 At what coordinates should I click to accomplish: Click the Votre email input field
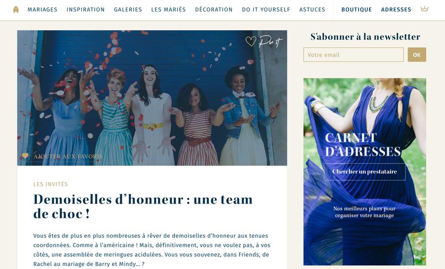pyautogui.click(x=353, y=55)
